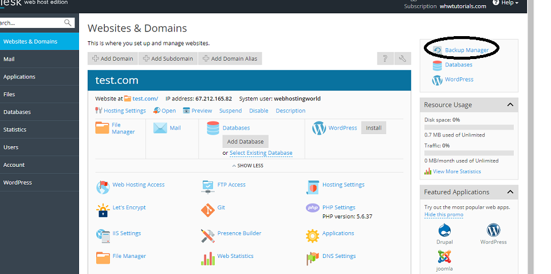The width and height of the screenshot is (551, 274).
Task: Collapse the Featured Applications panel
Action: (510, 192)
